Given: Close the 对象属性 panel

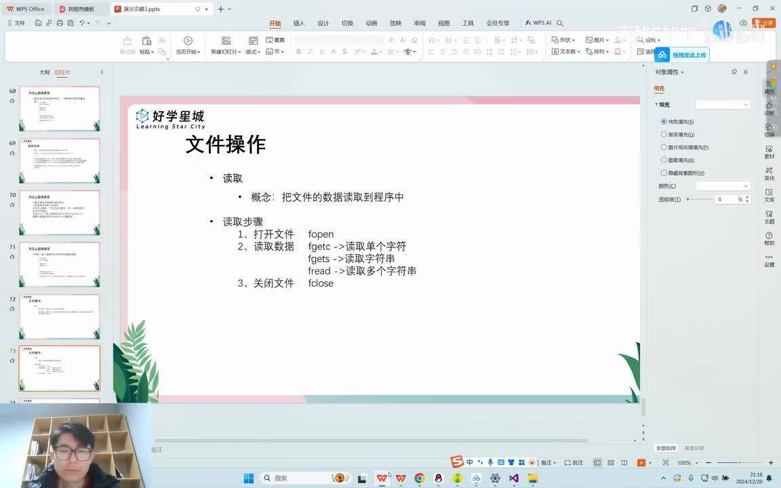Looking at the screenshot, I should click(746, 73).
